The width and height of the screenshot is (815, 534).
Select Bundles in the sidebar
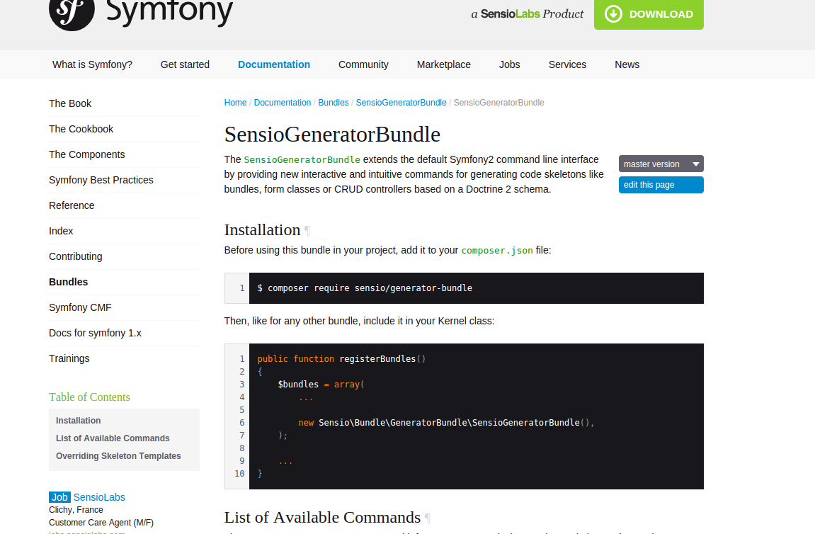[69, 282]
